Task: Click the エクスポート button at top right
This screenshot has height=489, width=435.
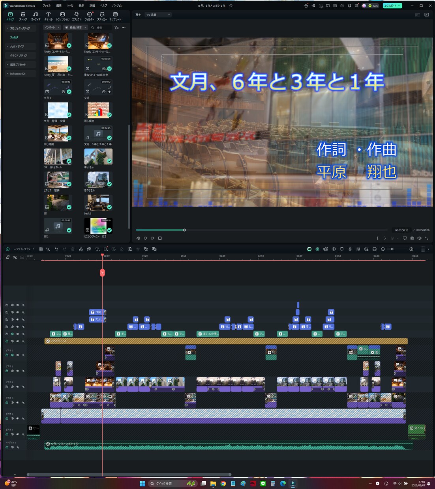Action: pos(391,6)
